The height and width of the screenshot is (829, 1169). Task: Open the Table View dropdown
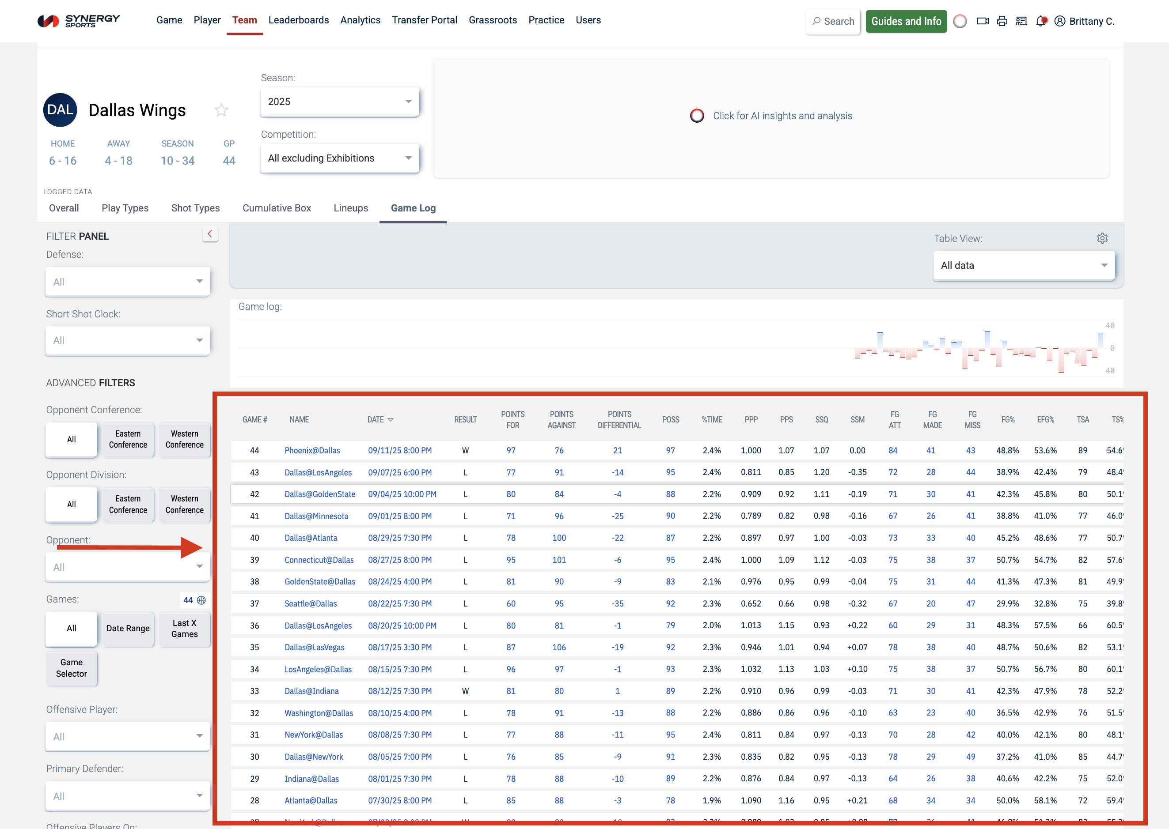(x=1024, y=265)
